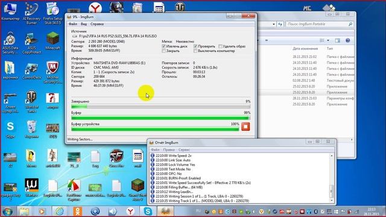This screenshot has height=217, width=386.
Task: Select the ASUS CopyProtect desktop icon
Action: click(31, 43)
